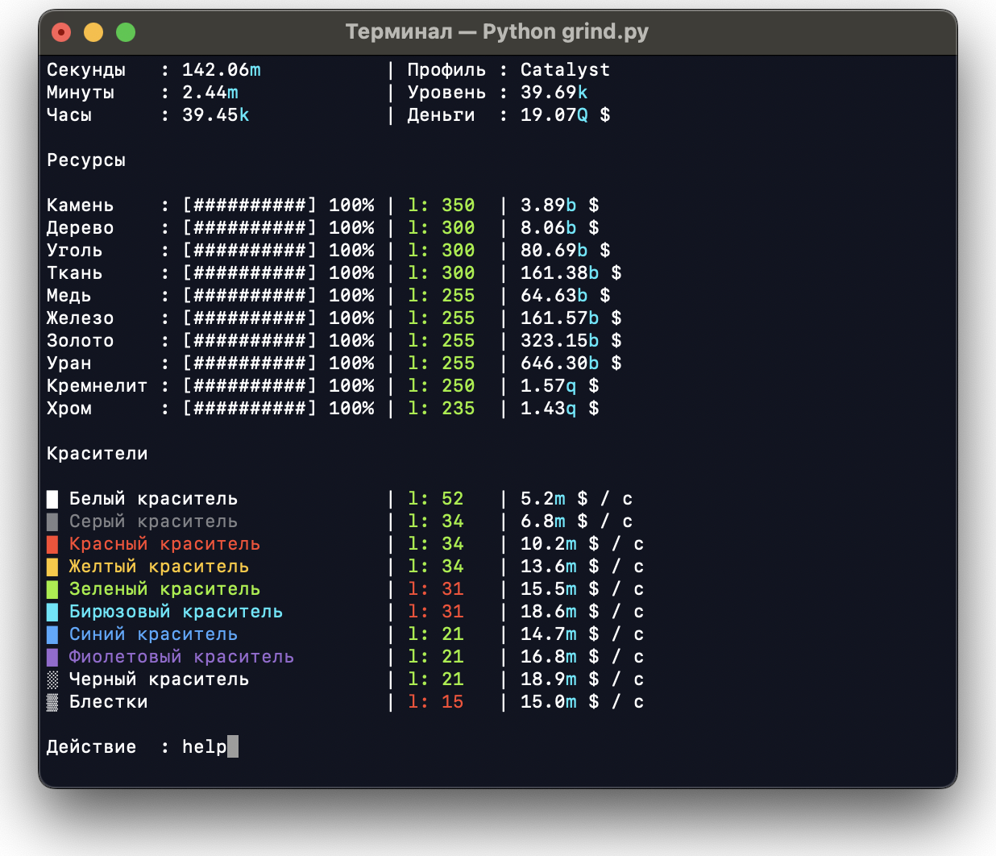Click the 'Камень' resource name
996x856 pixels.
(x=81, y=206)
